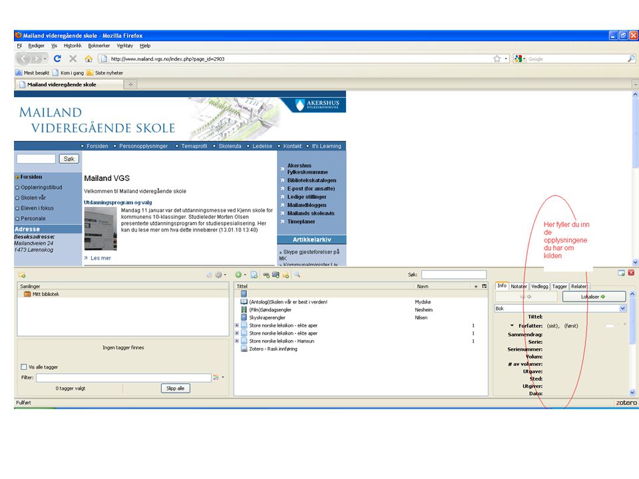Image resolution: width=639 pixels, height=479 pixels.
Task: Take a snapshot of current page
Action: (276, 275)
